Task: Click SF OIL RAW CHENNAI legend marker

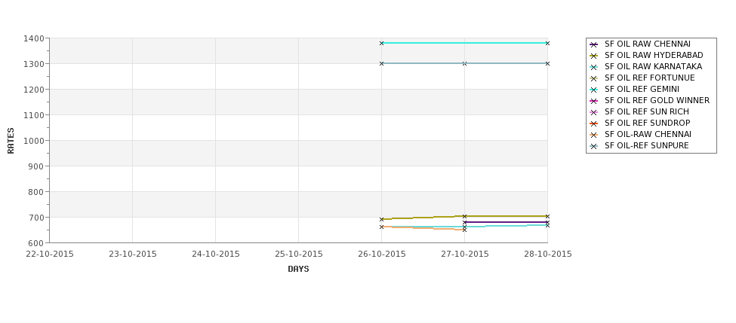Action: pos(594,44)
